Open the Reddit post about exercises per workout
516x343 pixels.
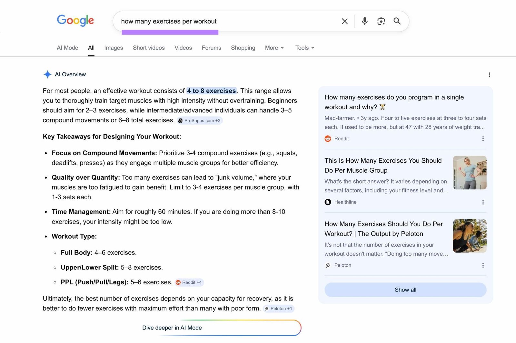click(x=394, y=102)
